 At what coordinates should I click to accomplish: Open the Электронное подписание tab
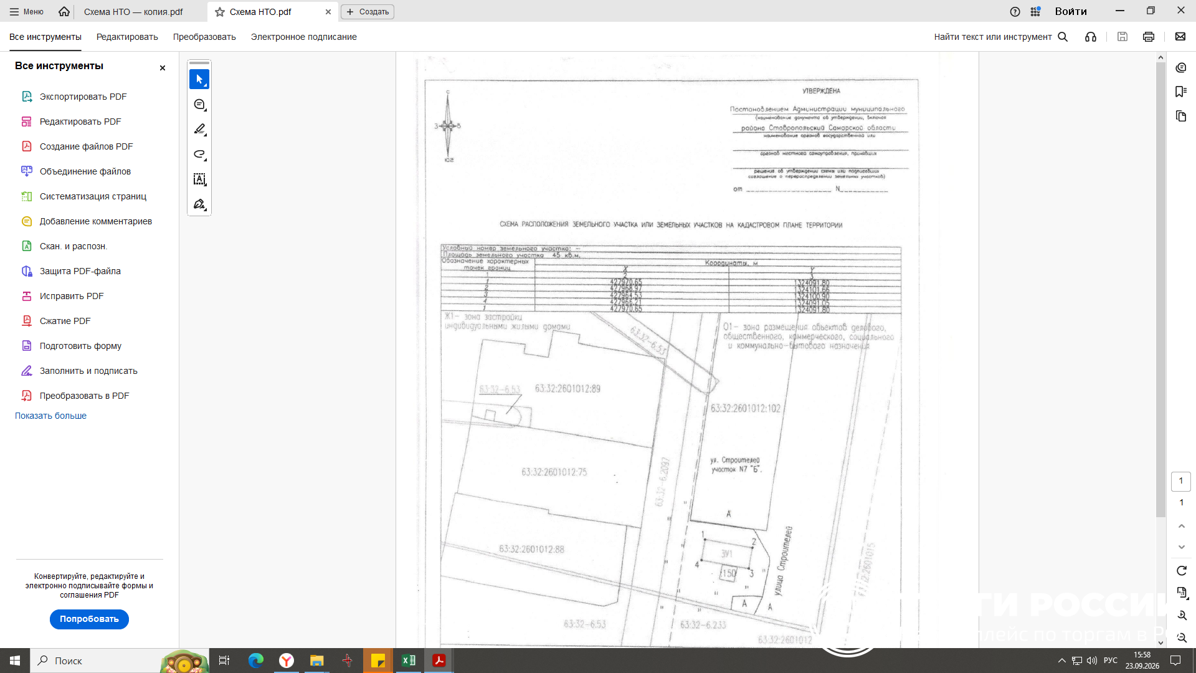304,37
